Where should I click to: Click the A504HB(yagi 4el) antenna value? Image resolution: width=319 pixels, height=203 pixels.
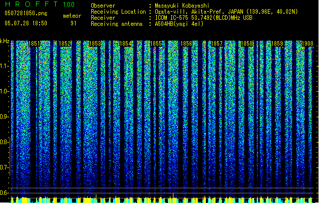pyautogui.click(x=179, y=24)
